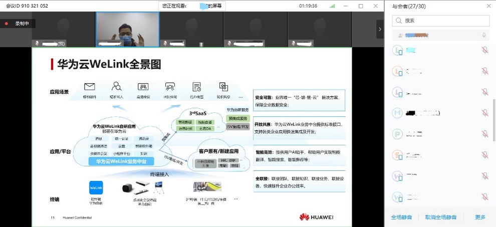
Task: Click the muted mic icon on my thumbnail
Action: point(38,44)
